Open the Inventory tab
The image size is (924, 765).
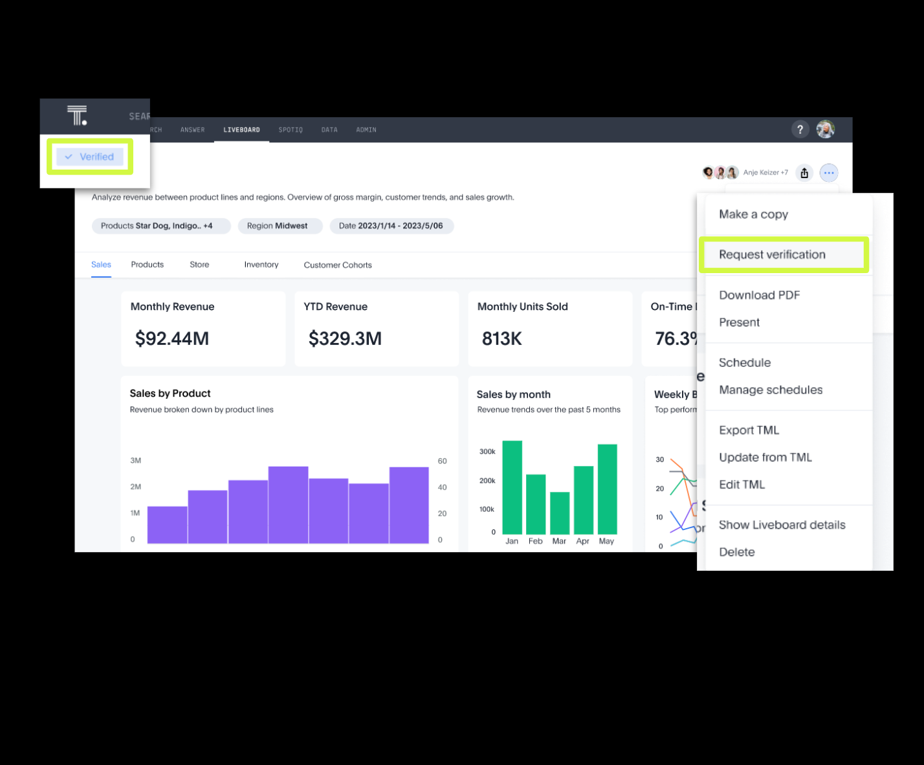click(x=261, y=265)
